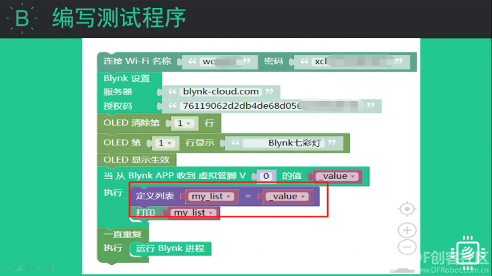The height and width of the screenshot is (276, 492).
Task: Open row dropdown in OLED 行显示 block
Action: tap(166, 143)
